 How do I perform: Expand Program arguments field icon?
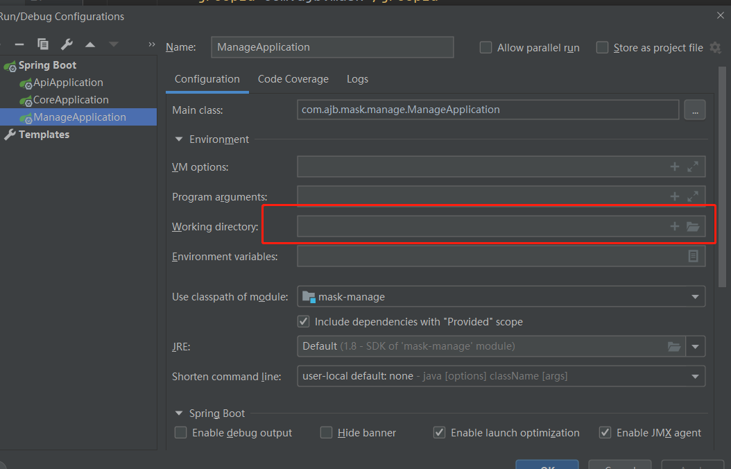tap(693, 196)
